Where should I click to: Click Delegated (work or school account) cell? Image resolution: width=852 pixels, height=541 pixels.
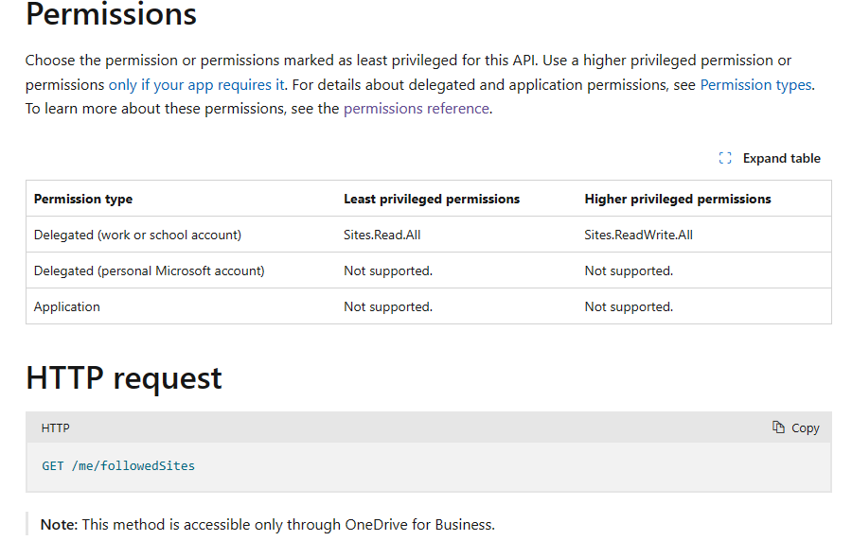pos(137,235)
